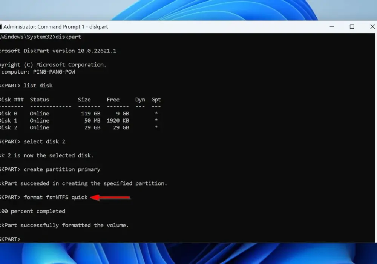Click the 'format fs=NTFS quick' command text
Image resolution: width=377 pixels, height=264 pixels.
[55, 197]
